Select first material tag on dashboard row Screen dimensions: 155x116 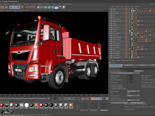130,35
